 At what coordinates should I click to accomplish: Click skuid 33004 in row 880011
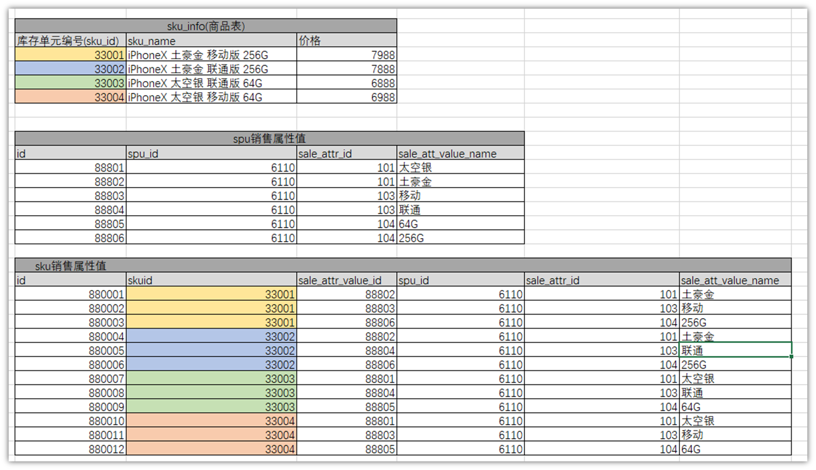[x=211, y=435]
